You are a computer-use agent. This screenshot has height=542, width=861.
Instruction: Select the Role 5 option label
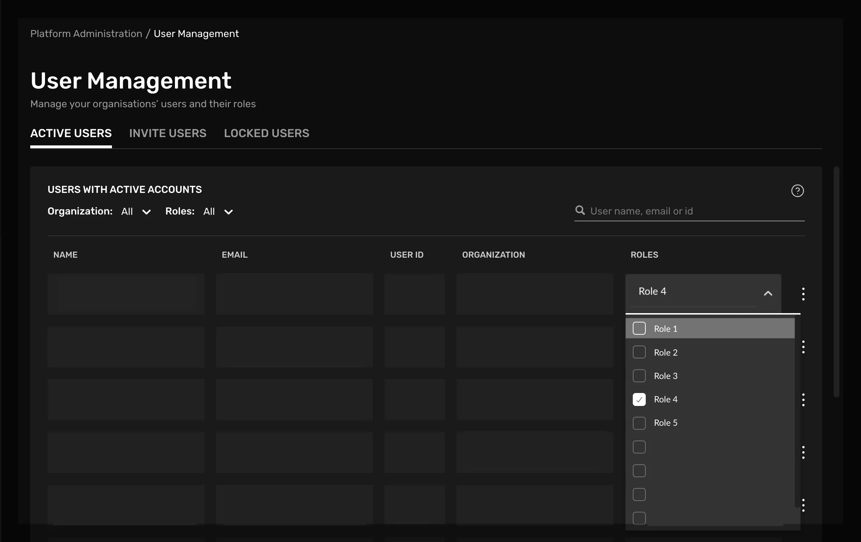(x=666, y=423)
